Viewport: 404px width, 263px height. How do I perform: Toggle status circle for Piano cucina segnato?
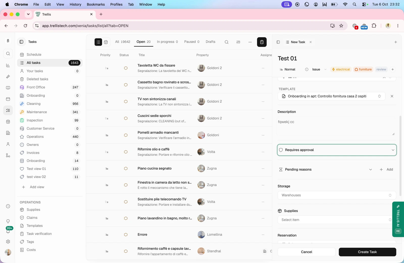pos(126,168)
